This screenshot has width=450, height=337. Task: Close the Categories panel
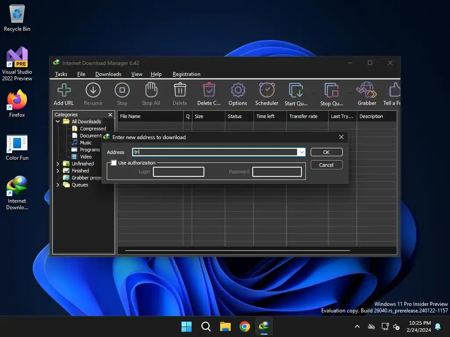pos(110,115)
